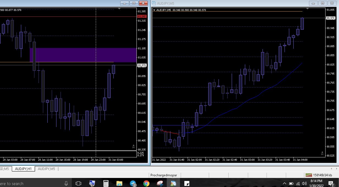Click the 80.978 current price label on H1 chart

(142, 65)
